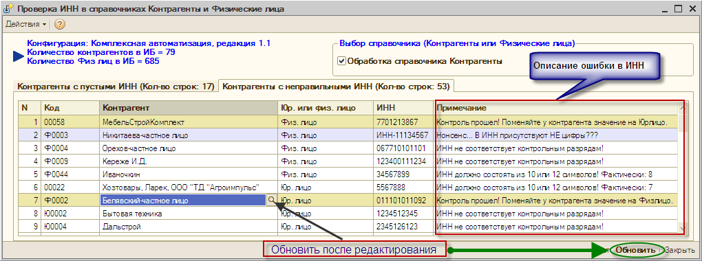The image size is (702, 261).
Task: Click INN value 34567899
Action: click(403, 174)
